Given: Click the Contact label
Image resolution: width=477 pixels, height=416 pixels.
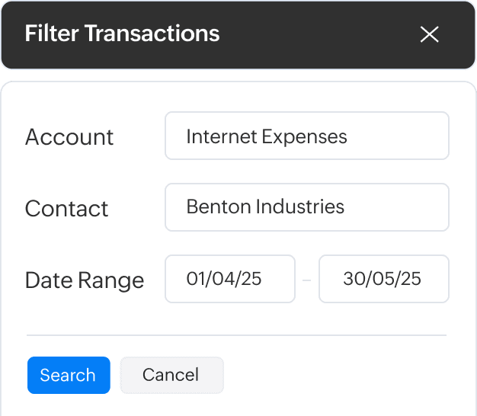Looking at the screenshot, I should click(67, 209).
